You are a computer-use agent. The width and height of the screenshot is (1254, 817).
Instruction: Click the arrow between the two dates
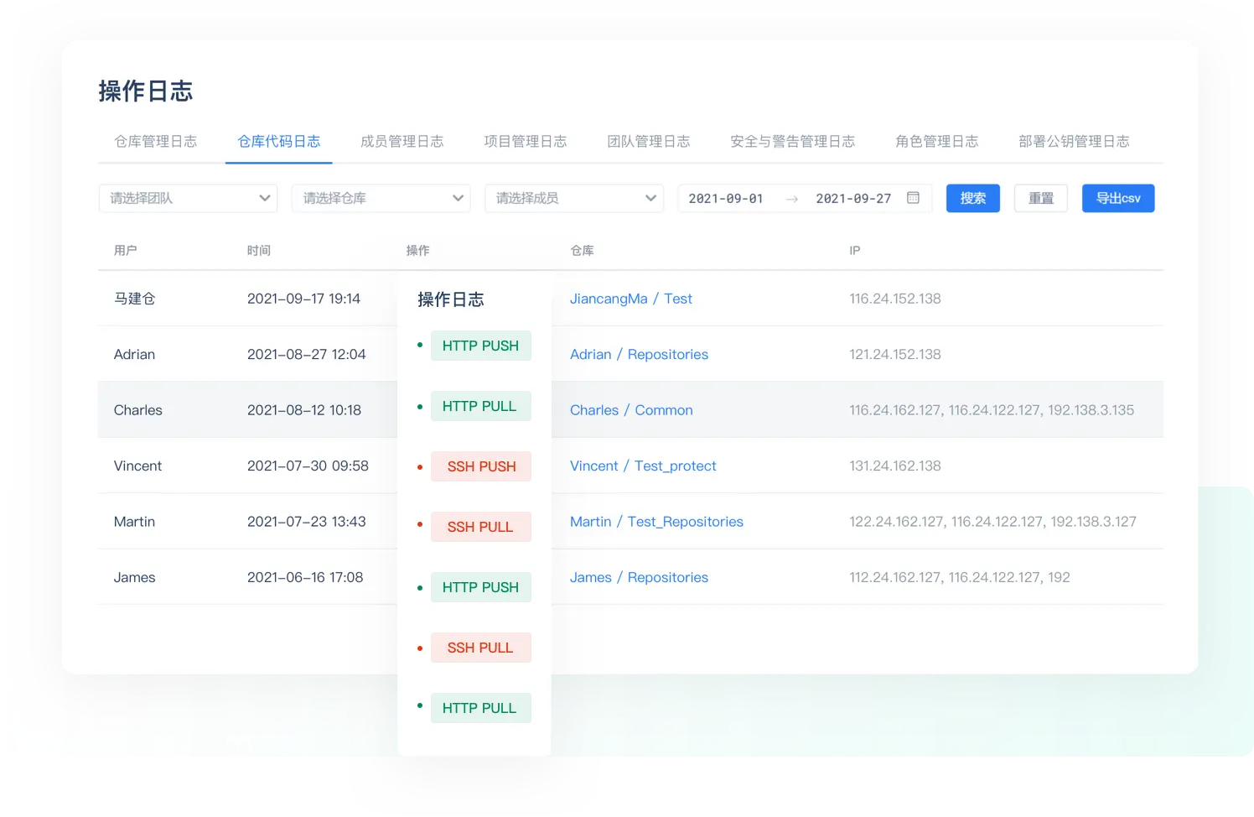click(791, 199)
